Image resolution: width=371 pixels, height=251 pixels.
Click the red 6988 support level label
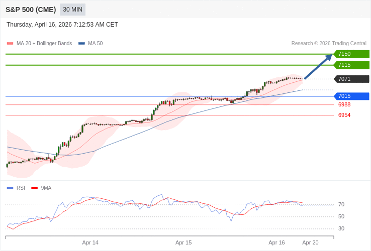tap(344, 105)
